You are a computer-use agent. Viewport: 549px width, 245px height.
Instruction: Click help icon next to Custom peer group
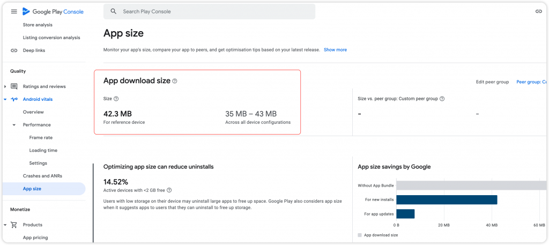point(442,99)
